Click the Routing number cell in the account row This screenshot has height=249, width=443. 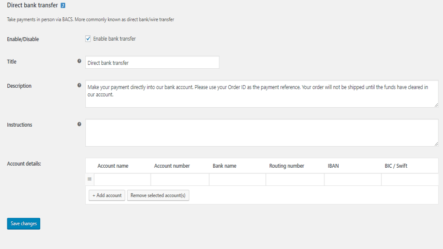(295, 179)
